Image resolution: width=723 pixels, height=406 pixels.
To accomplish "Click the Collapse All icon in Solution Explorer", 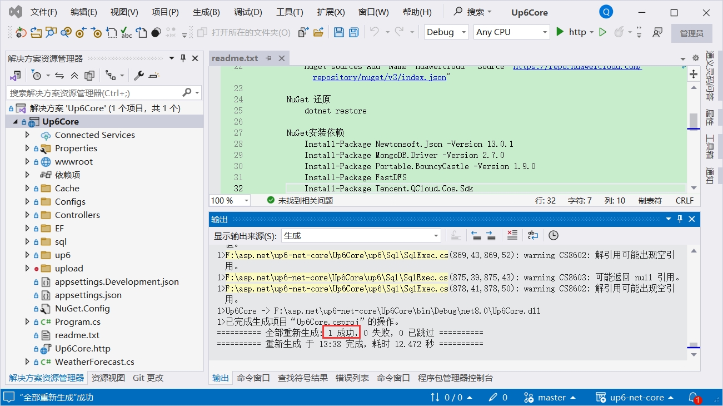I will (74, 76).
